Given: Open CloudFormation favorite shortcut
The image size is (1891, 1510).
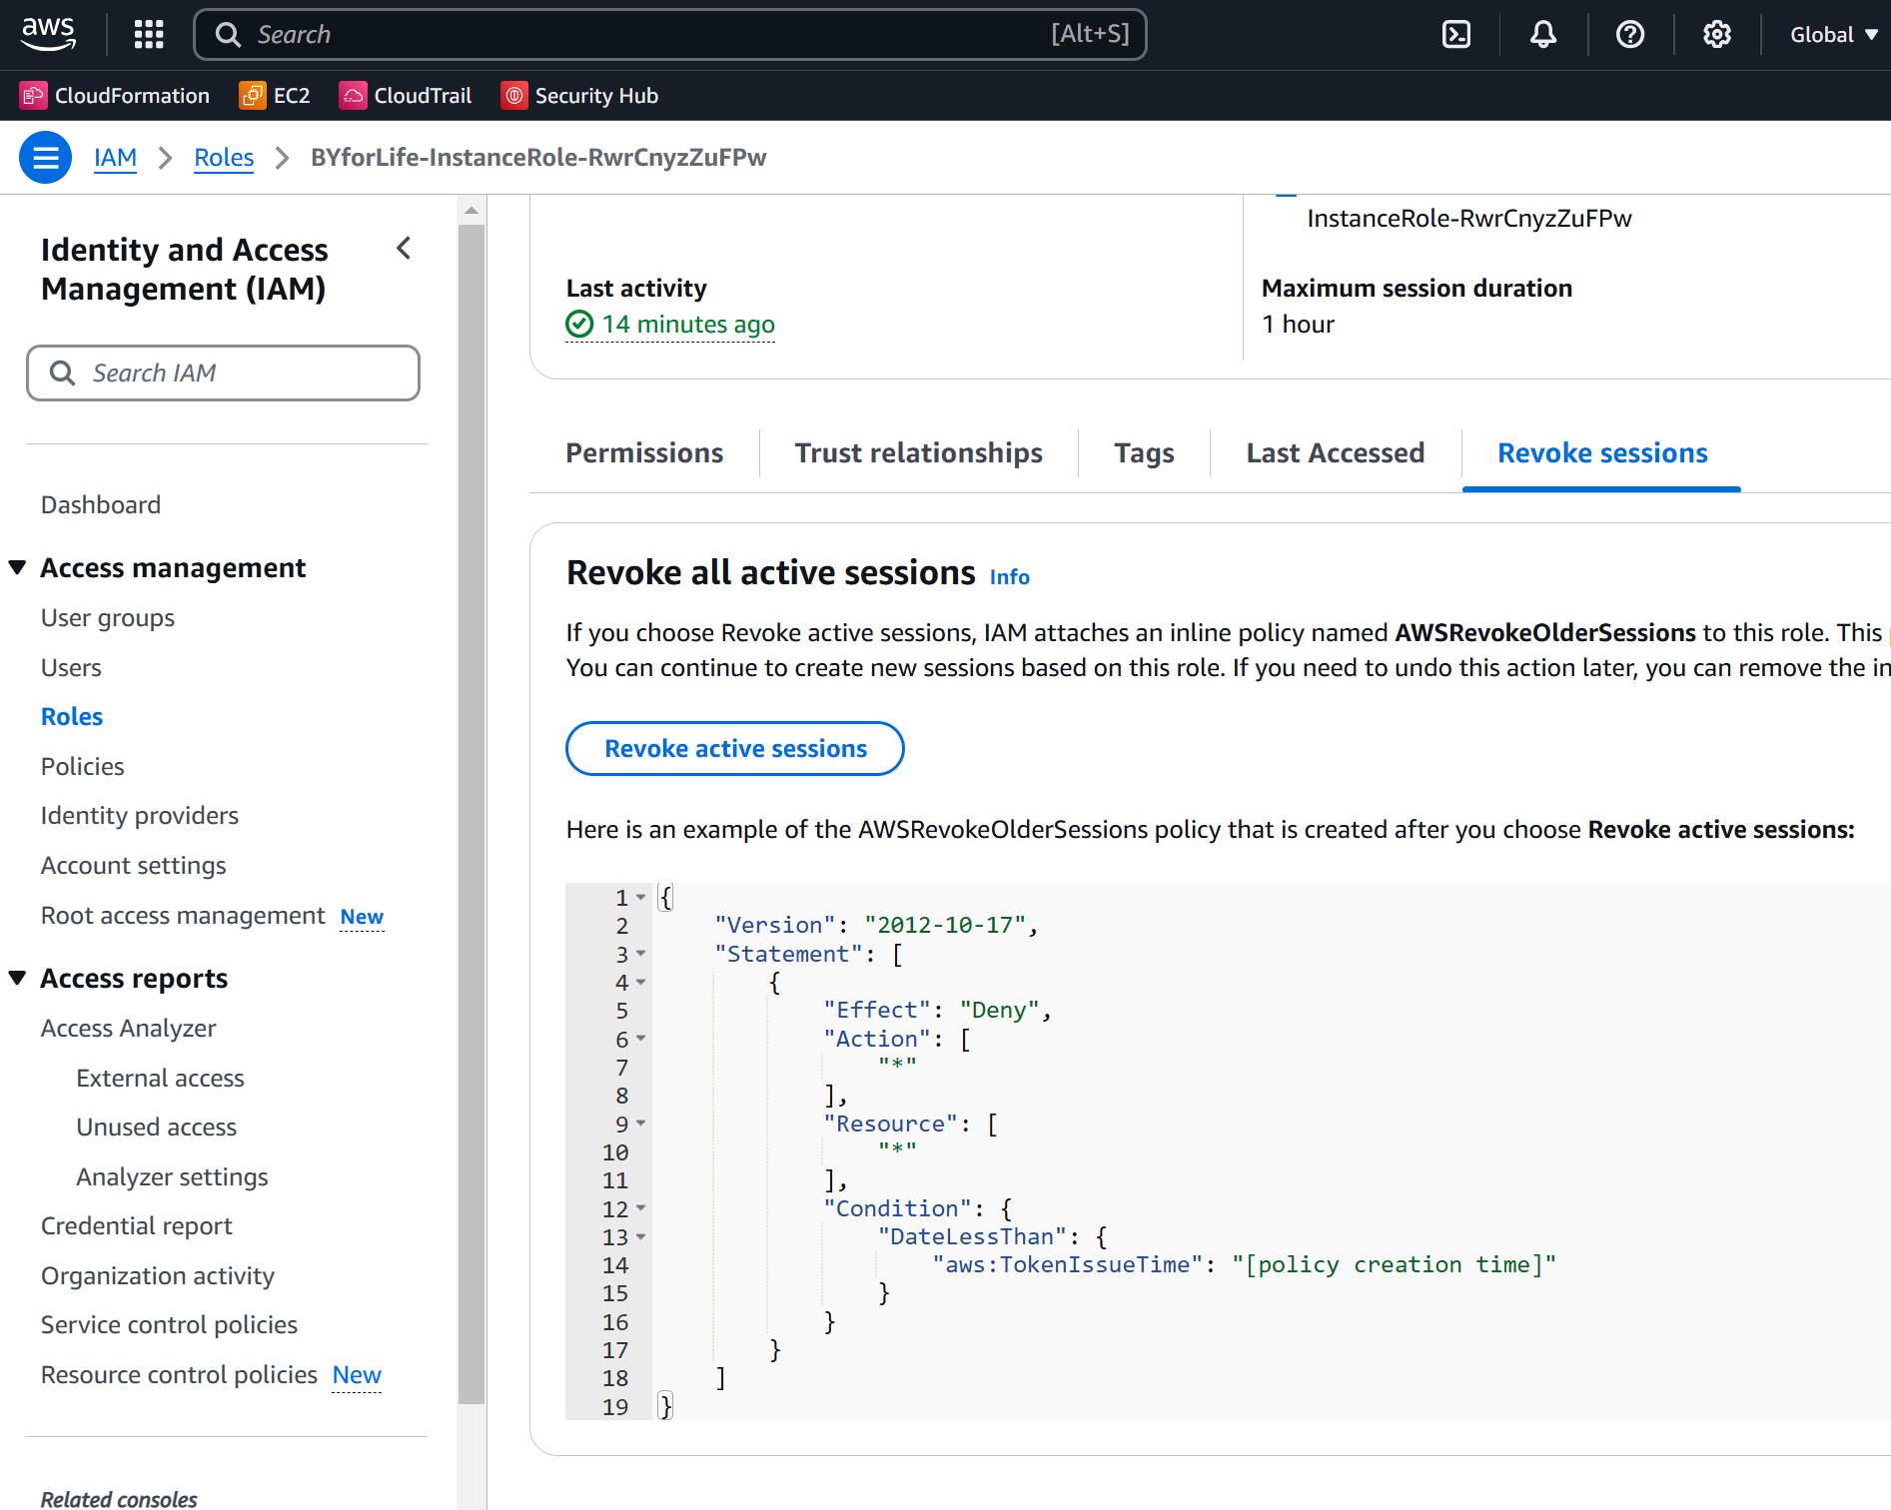Looking at the screenshot, I should click(x=116, y=96).
